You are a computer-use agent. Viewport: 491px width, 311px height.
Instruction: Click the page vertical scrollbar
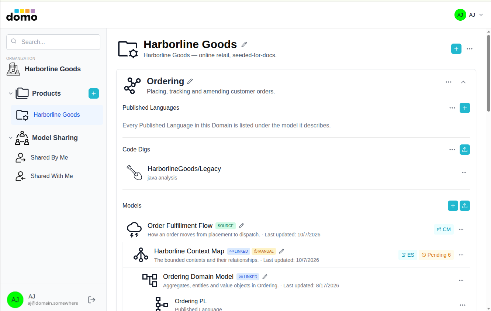(488, 73)
